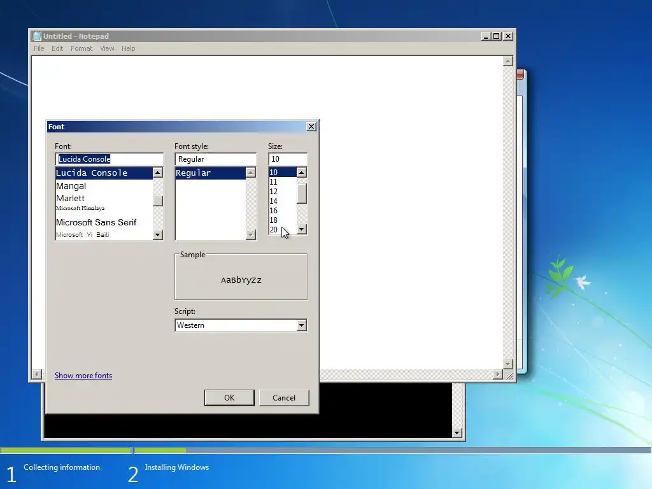Select size 18 in size list
Viewport: 652px width, 489px height.
point(282,220)
